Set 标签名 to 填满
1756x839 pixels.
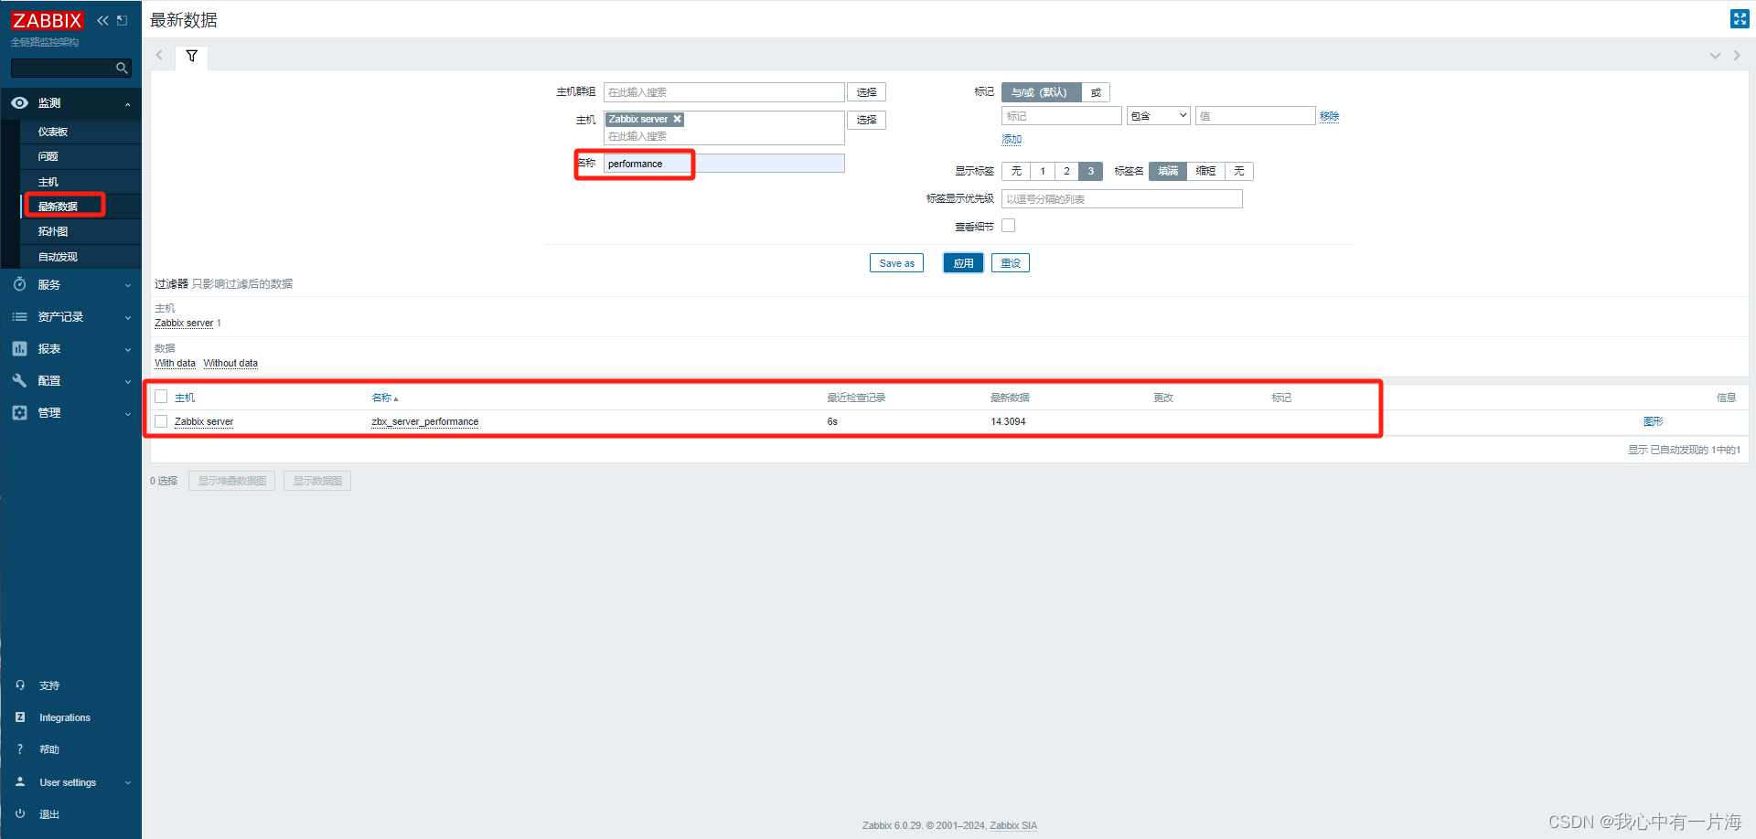pyautogui.click(x=1168, y=171)
